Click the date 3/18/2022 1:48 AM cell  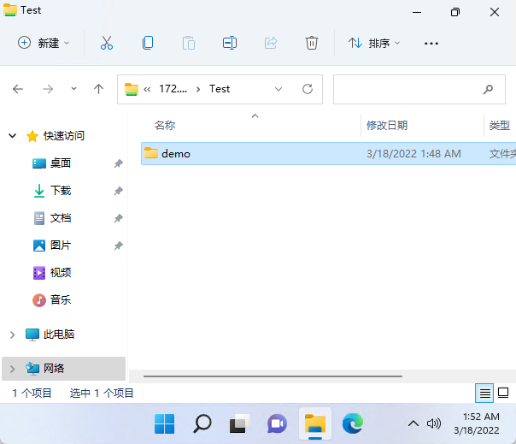pyautogui.click(x=413, y=154)
